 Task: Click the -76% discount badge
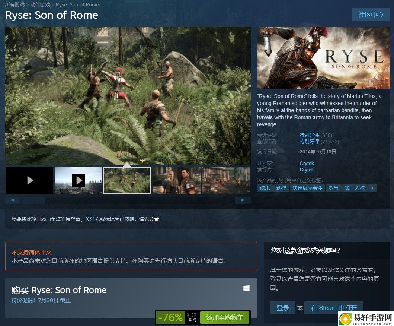point(170,317)
